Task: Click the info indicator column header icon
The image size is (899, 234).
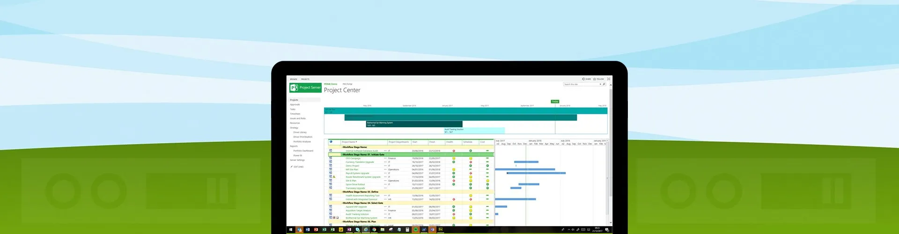Action: 331,141
